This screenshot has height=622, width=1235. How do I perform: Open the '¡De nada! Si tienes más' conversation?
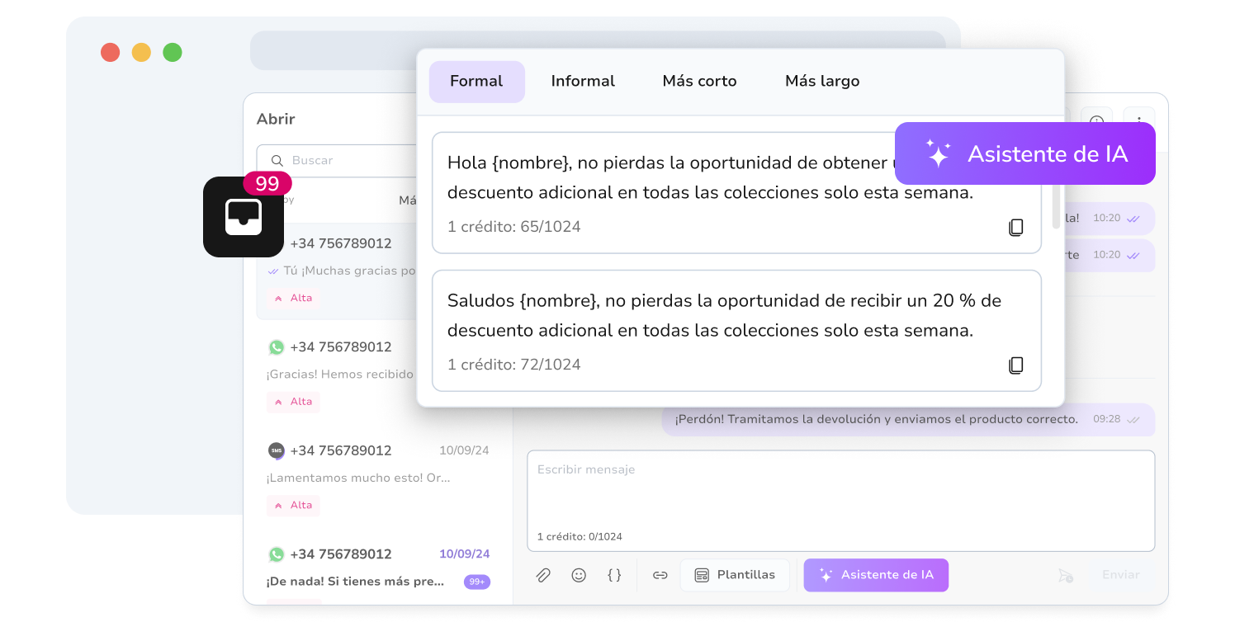377,569
